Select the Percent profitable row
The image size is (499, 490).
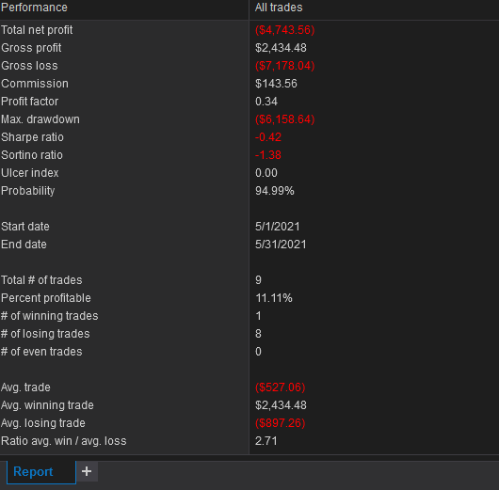click(x=249, y=298)
